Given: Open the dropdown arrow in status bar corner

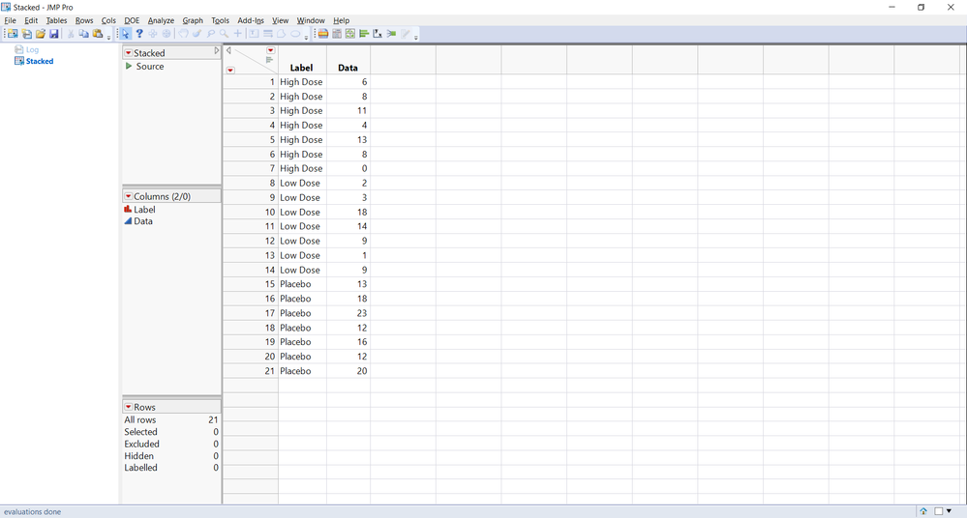Looking at the screenshot, I should (x=950, y=510).
